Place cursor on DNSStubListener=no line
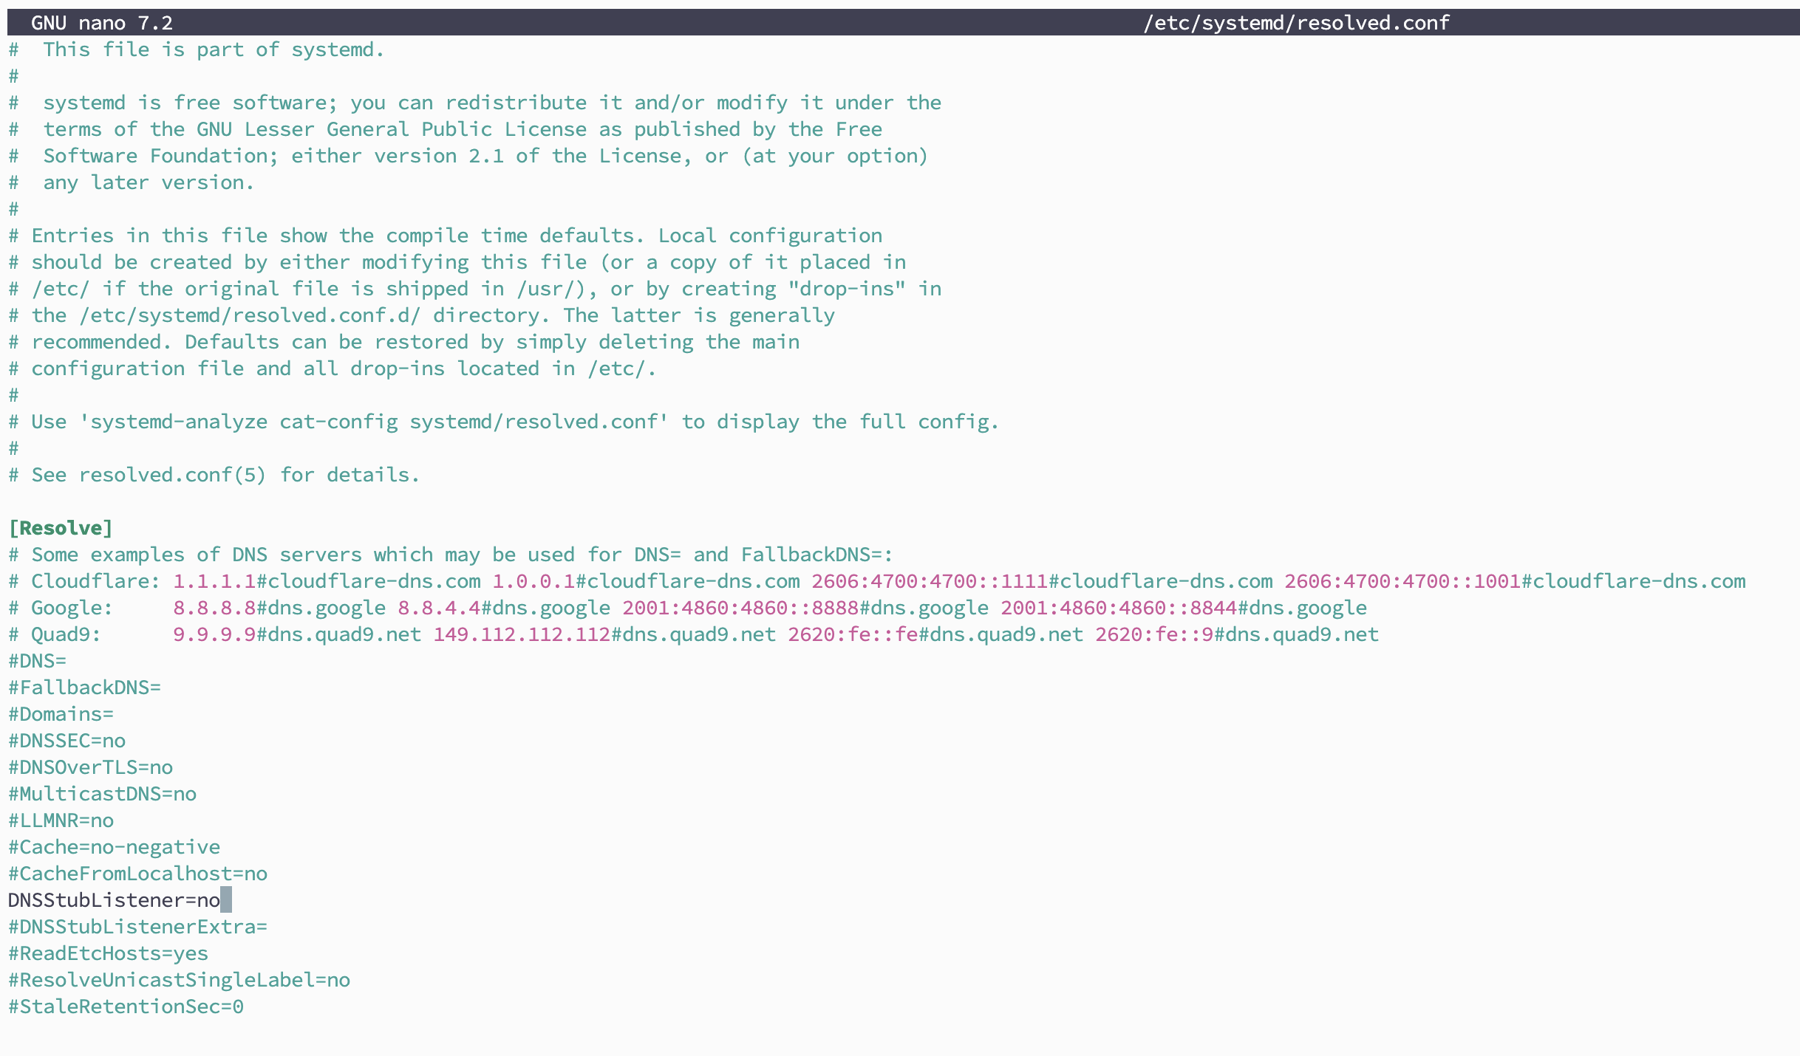 click(x=114, y=900)
